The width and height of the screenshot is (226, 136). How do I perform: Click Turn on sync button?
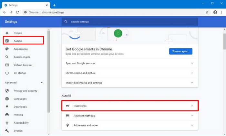[x=180, y=51]
